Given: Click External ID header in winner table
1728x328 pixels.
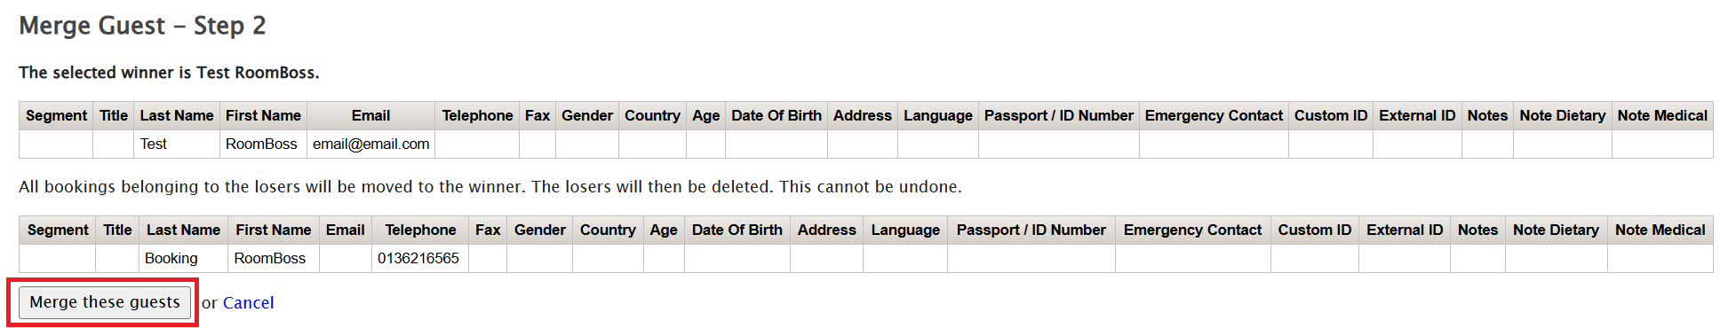Looking at the screenshot, I should pyautogui.click(x=1417, y=115).
